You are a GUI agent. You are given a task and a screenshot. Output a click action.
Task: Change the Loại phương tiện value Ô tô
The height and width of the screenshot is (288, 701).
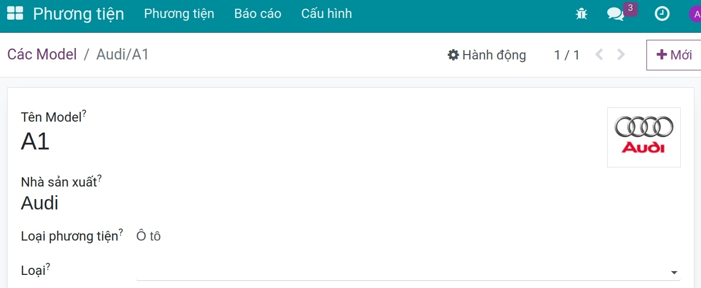[x=148, y=236]
